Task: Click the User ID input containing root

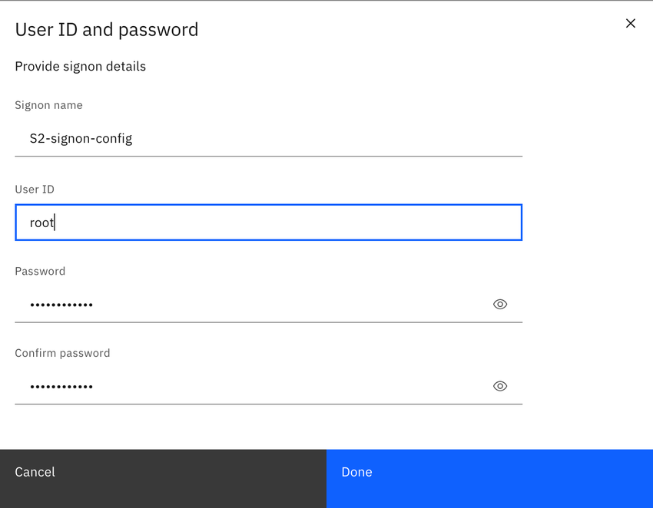Action: (x=230, y=222)
